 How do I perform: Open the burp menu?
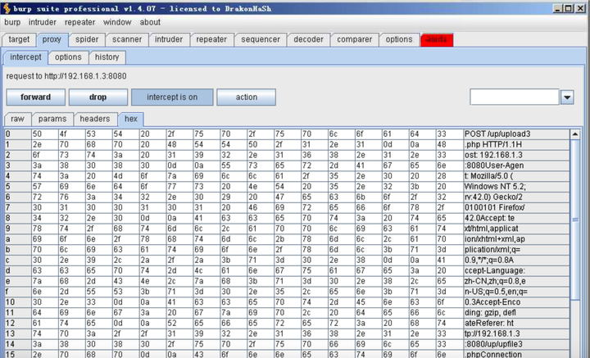pyautogui.click(x=12, y=22)
